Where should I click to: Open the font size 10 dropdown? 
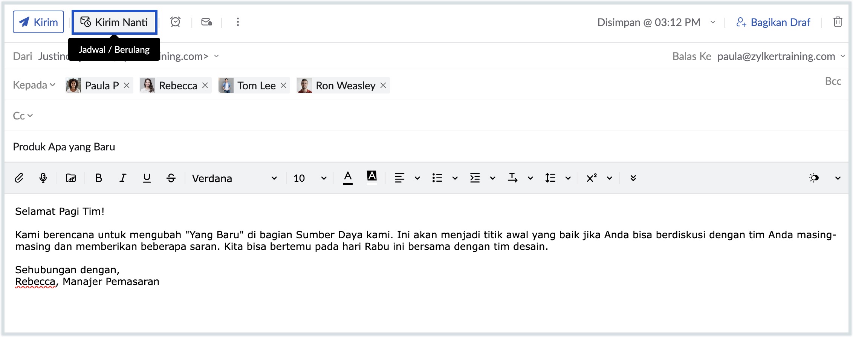(x=310, y=178)
